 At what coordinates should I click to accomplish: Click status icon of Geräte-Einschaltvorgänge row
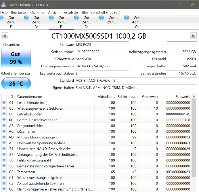(x=4, y=119)
